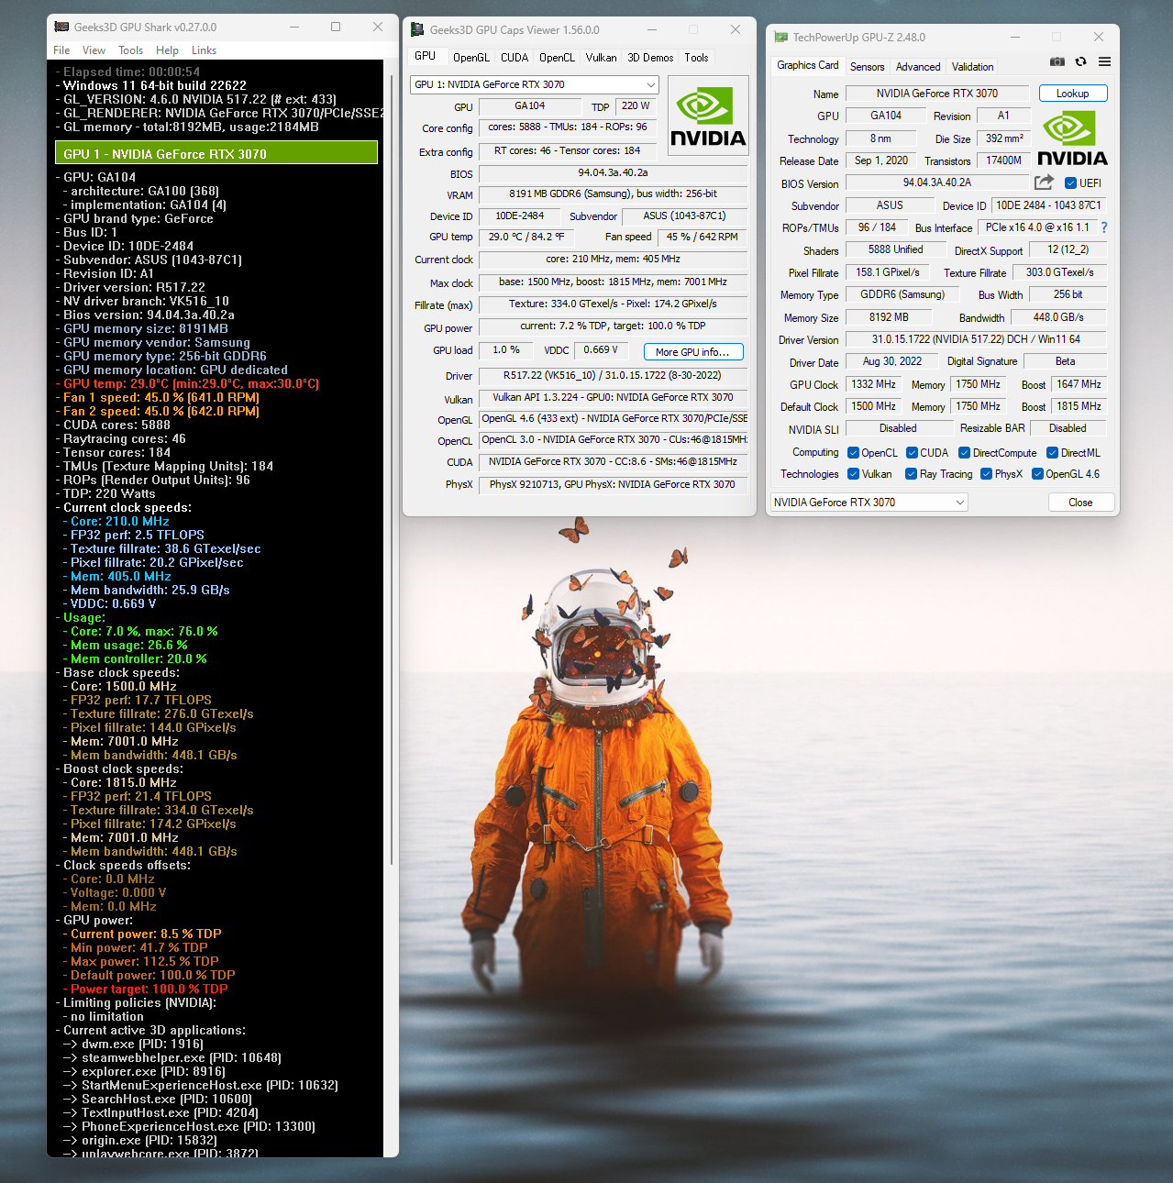This screenshot has width=1173, height=1183.
Task: Click the Close button in GPU-Z
Action: (1080, 502)
